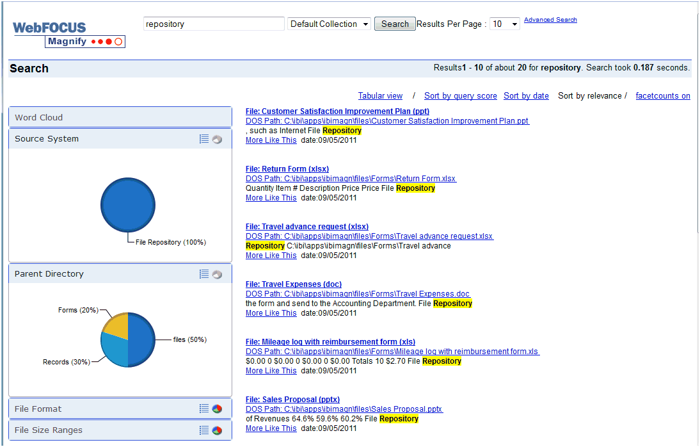Click the blue files slice in Parent Directory chart
Screen dimensions: 700x447
[x=142, y=339]
